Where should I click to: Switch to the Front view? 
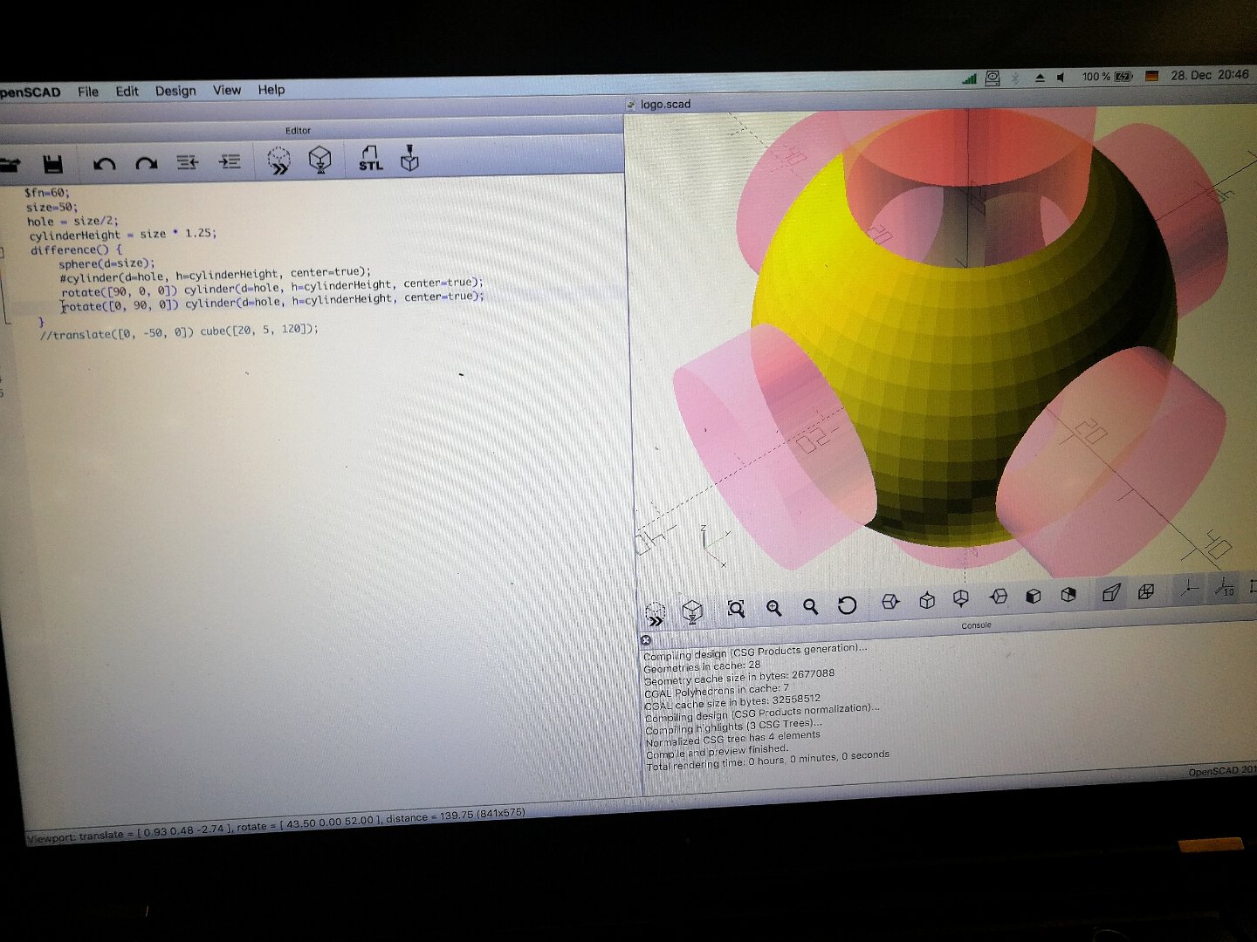click(x=1034, y=596)
